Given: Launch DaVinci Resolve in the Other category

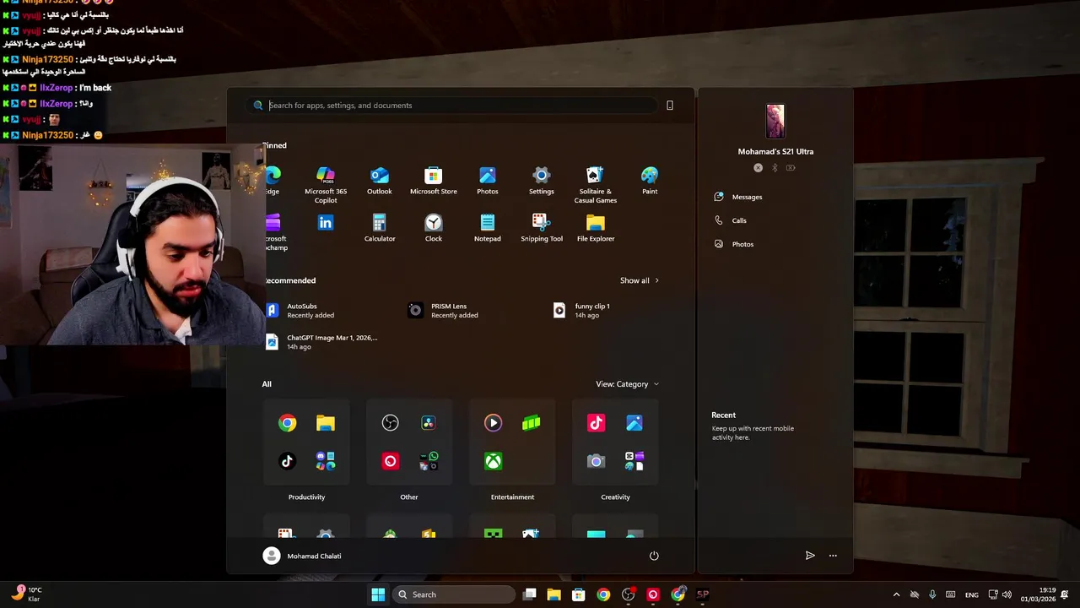Looking at the screenshot, I should [428, 423].
